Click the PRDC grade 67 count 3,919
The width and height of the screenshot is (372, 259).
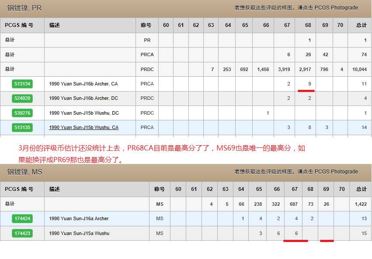284,69
